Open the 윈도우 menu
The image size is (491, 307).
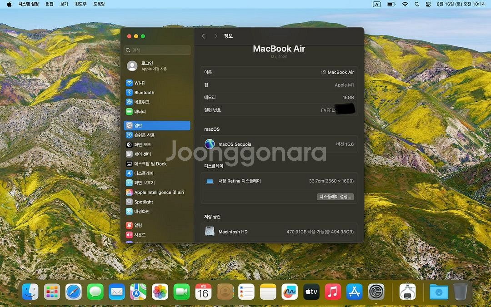(x=80, y=4)
